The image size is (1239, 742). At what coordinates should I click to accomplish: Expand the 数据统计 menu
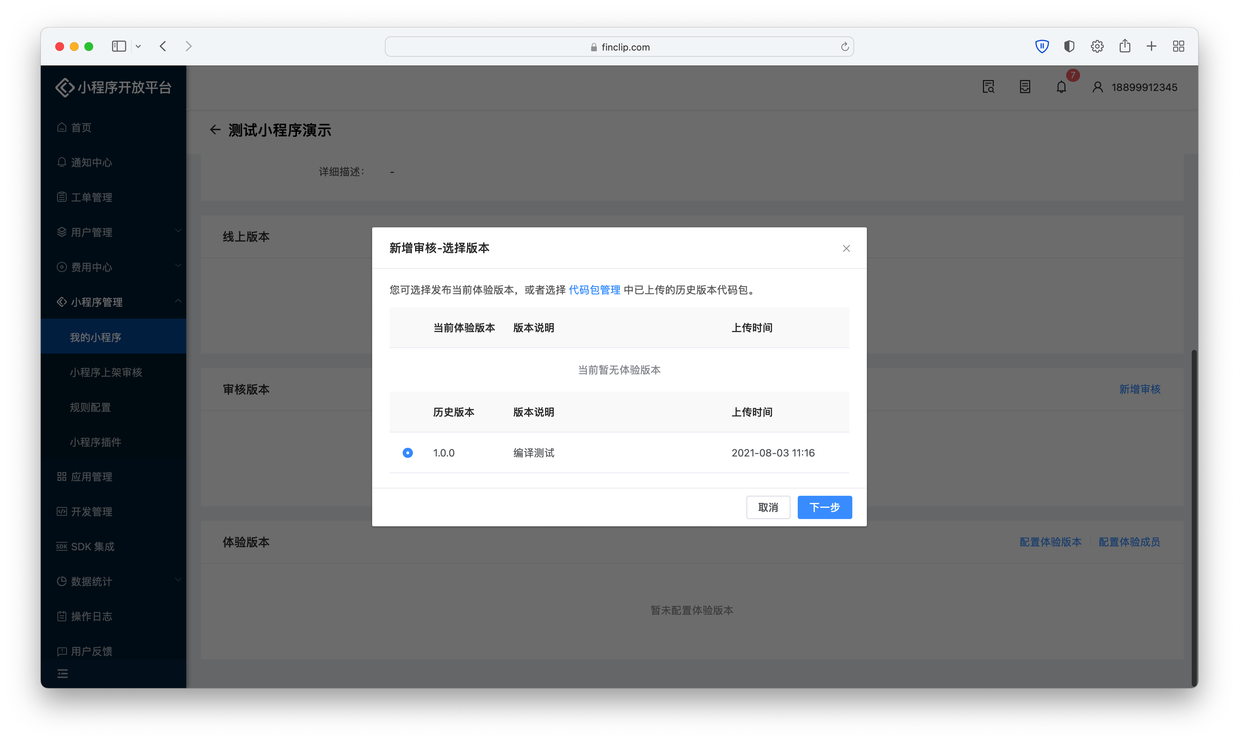113,582
